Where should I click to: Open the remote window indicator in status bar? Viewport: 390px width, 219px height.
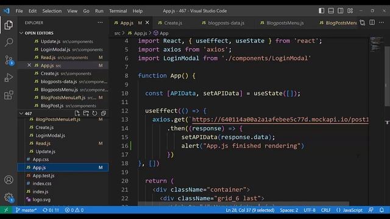[x=6, y=210]
